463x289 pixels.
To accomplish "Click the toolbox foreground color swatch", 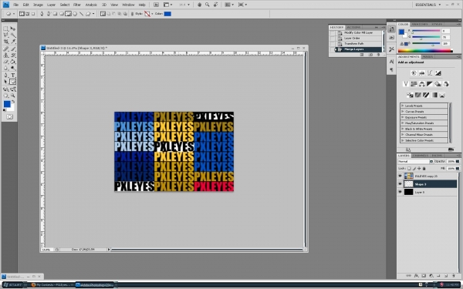I will (7, 104).
